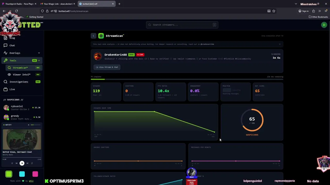Screen dimensions: 330x185
Task: Click the Engagement 0.0% stat
Action: point(203,92)
